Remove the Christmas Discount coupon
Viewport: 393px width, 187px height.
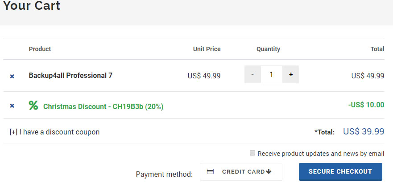point(12,106)
